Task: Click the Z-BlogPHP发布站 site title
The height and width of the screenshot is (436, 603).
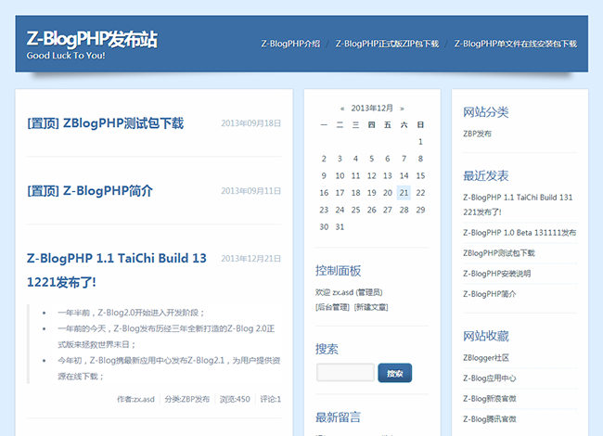Action: coord(92,39)
